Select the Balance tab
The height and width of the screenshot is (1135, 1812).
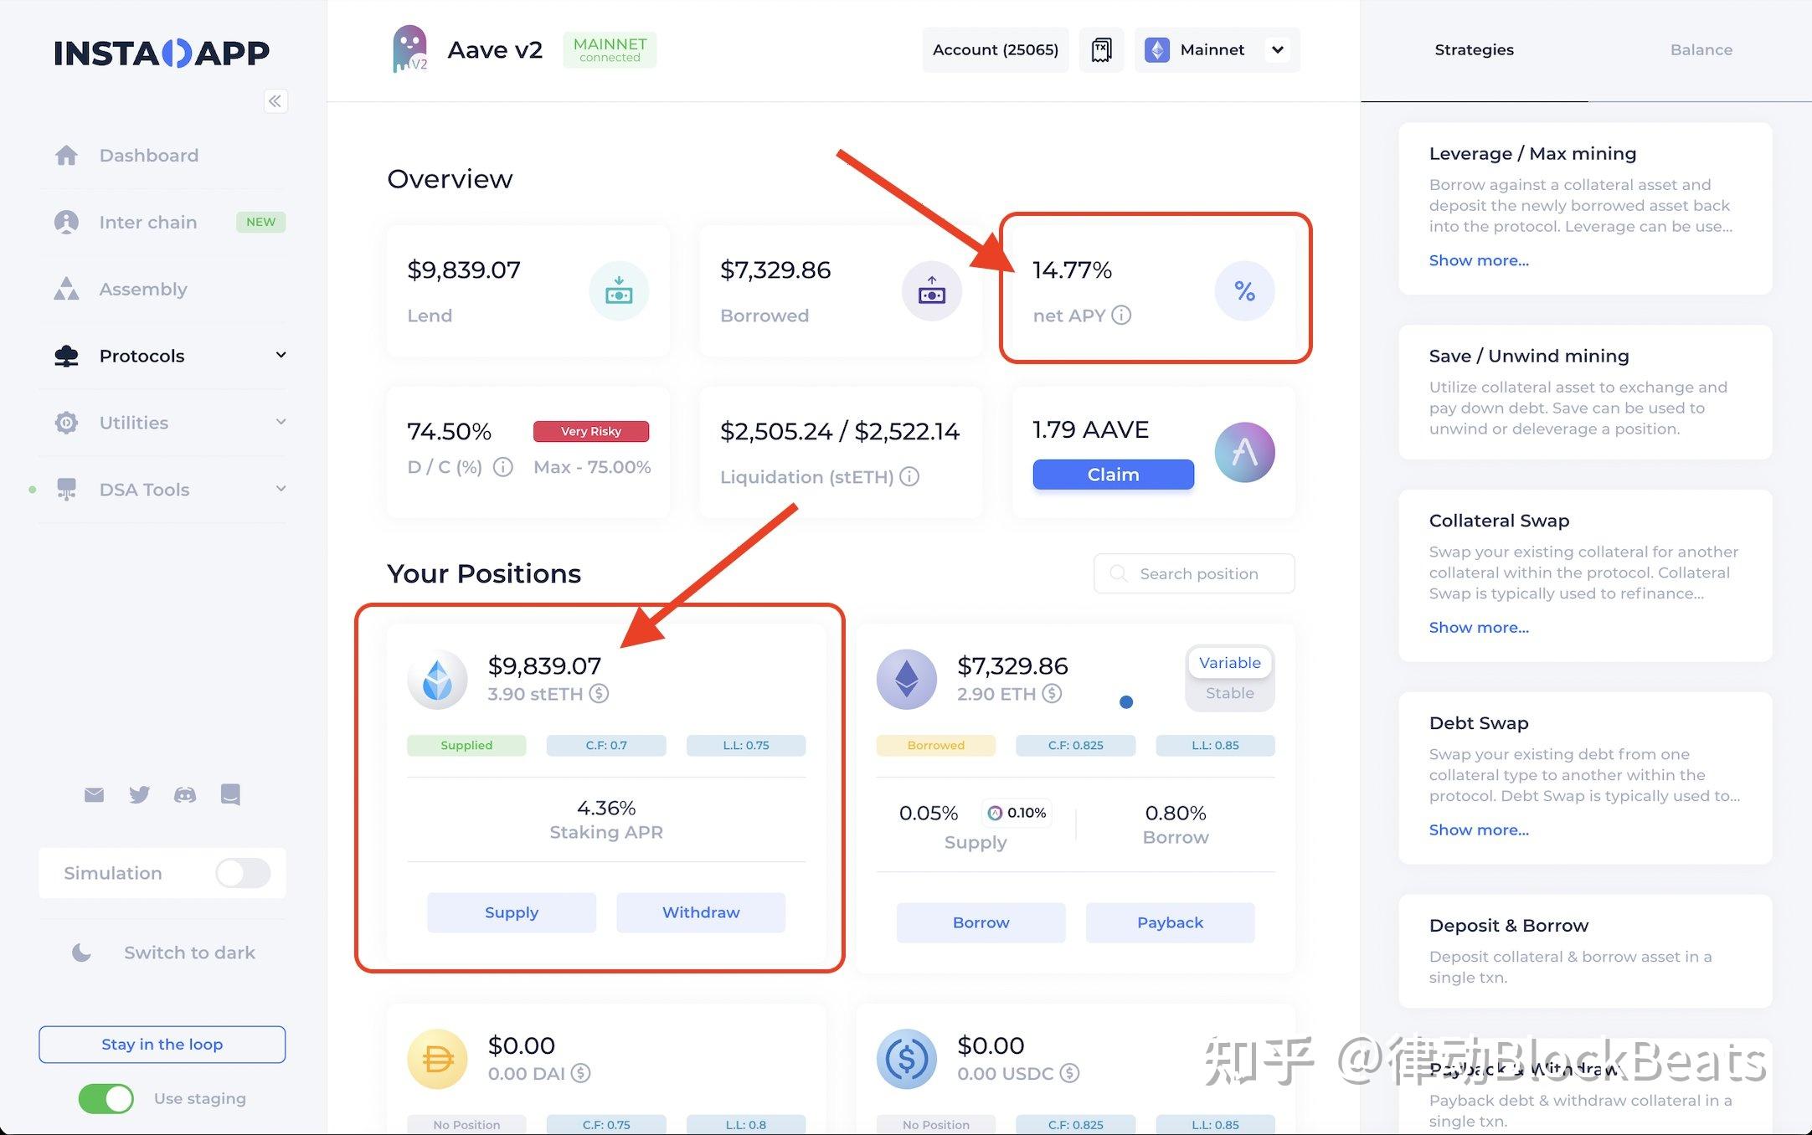point(1700,49)
